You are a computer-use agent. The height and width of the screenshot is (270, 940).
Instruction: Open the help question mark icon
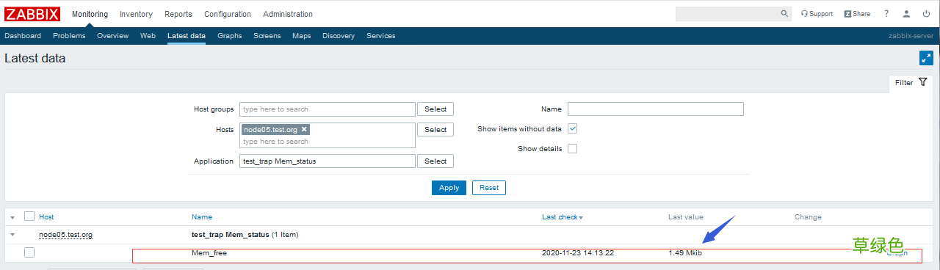tap(886, 14)
